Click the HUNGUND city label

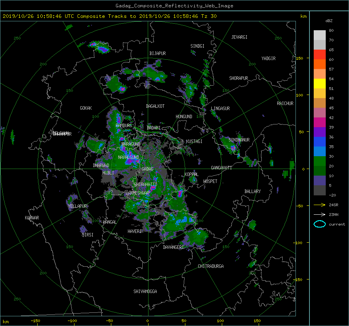[x=184, y=116]
